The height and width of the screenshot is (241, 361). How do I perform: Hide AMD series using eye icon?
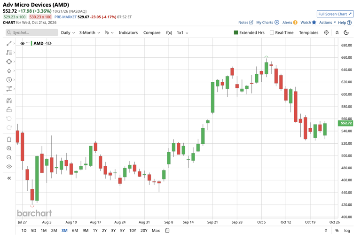(x=23, y=43)
